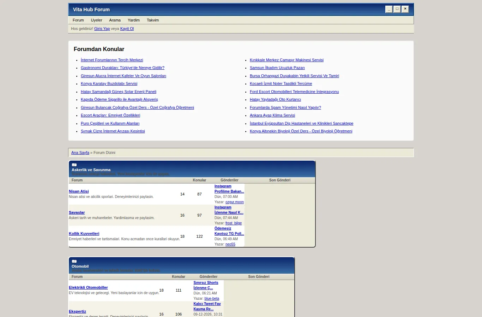Click the Kayit Ol register link
Image resolution: width=482 pixels, height=317 pixels.
coord(127,29)
